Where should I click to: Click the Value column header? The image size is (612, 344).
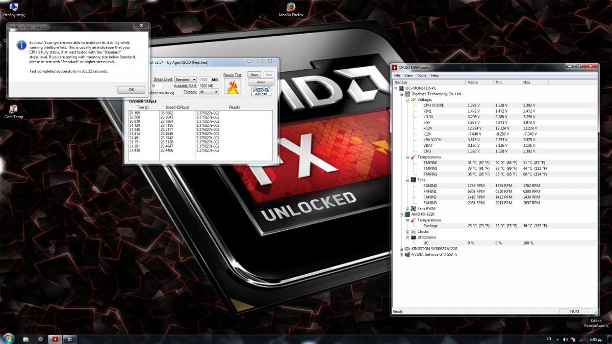click(x=479, y=82)
